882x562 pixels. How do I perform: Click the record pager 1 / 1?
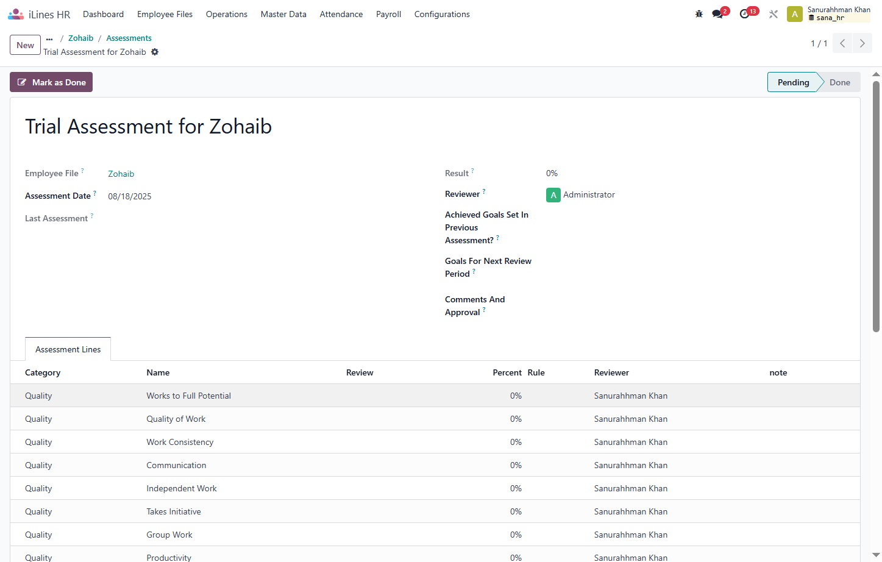pos(819,43)
